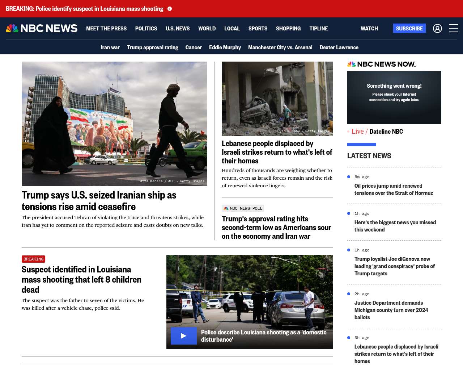Open the hamburger menu icon
Screen dimensions: 463x371
coord(454,28)
